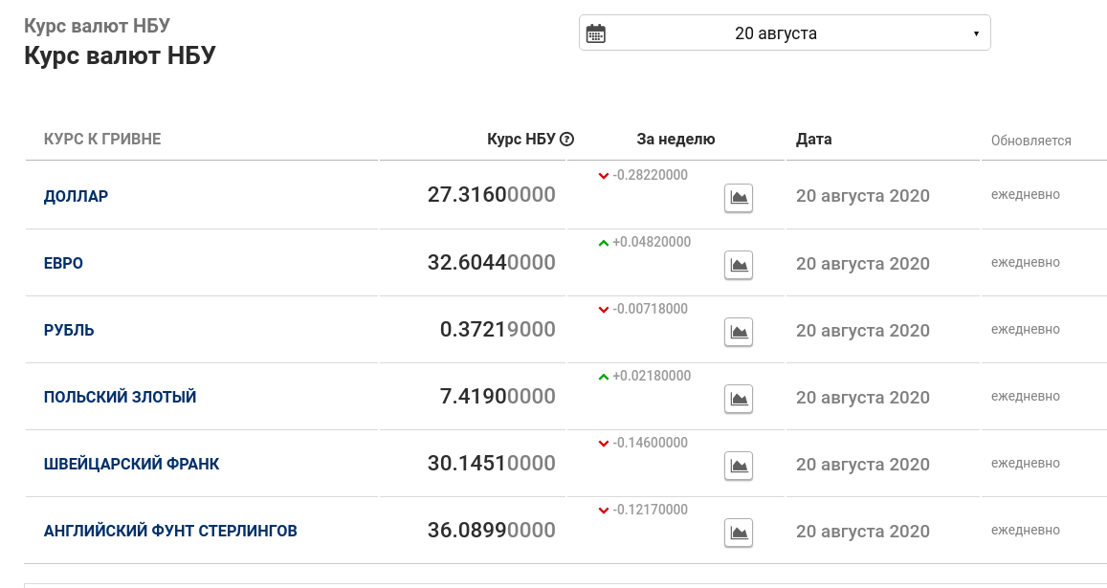The width and height of the screenshot is (1107, 588).
Task: Click the weekly change -0.28220000
Action: (651, 175)
